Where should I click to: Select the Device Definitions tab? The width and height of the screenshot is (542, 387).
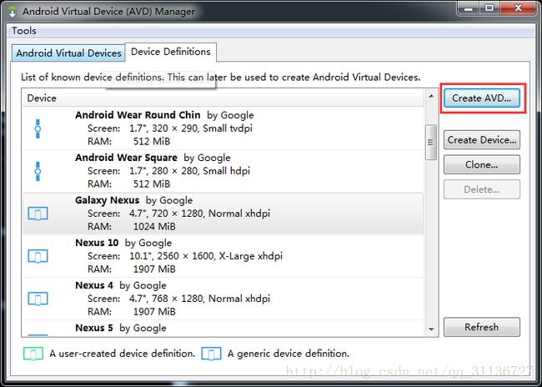[x=171, y=52]
